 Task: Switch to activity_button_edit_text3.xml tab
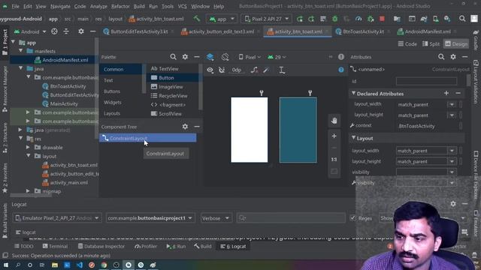(x=221, y=31)
